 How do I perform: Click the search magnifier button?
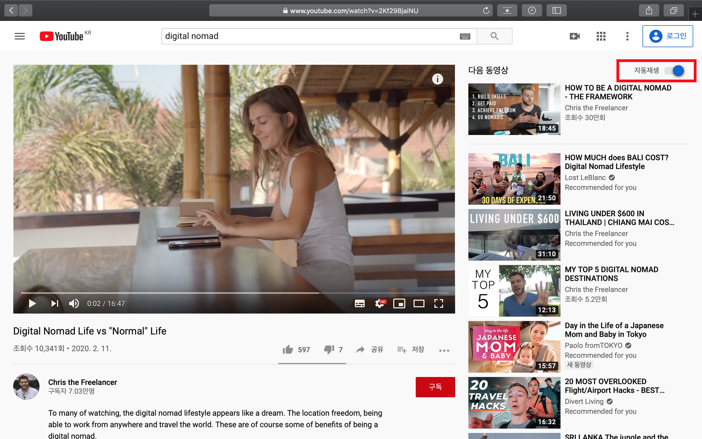tap(494, 36)
